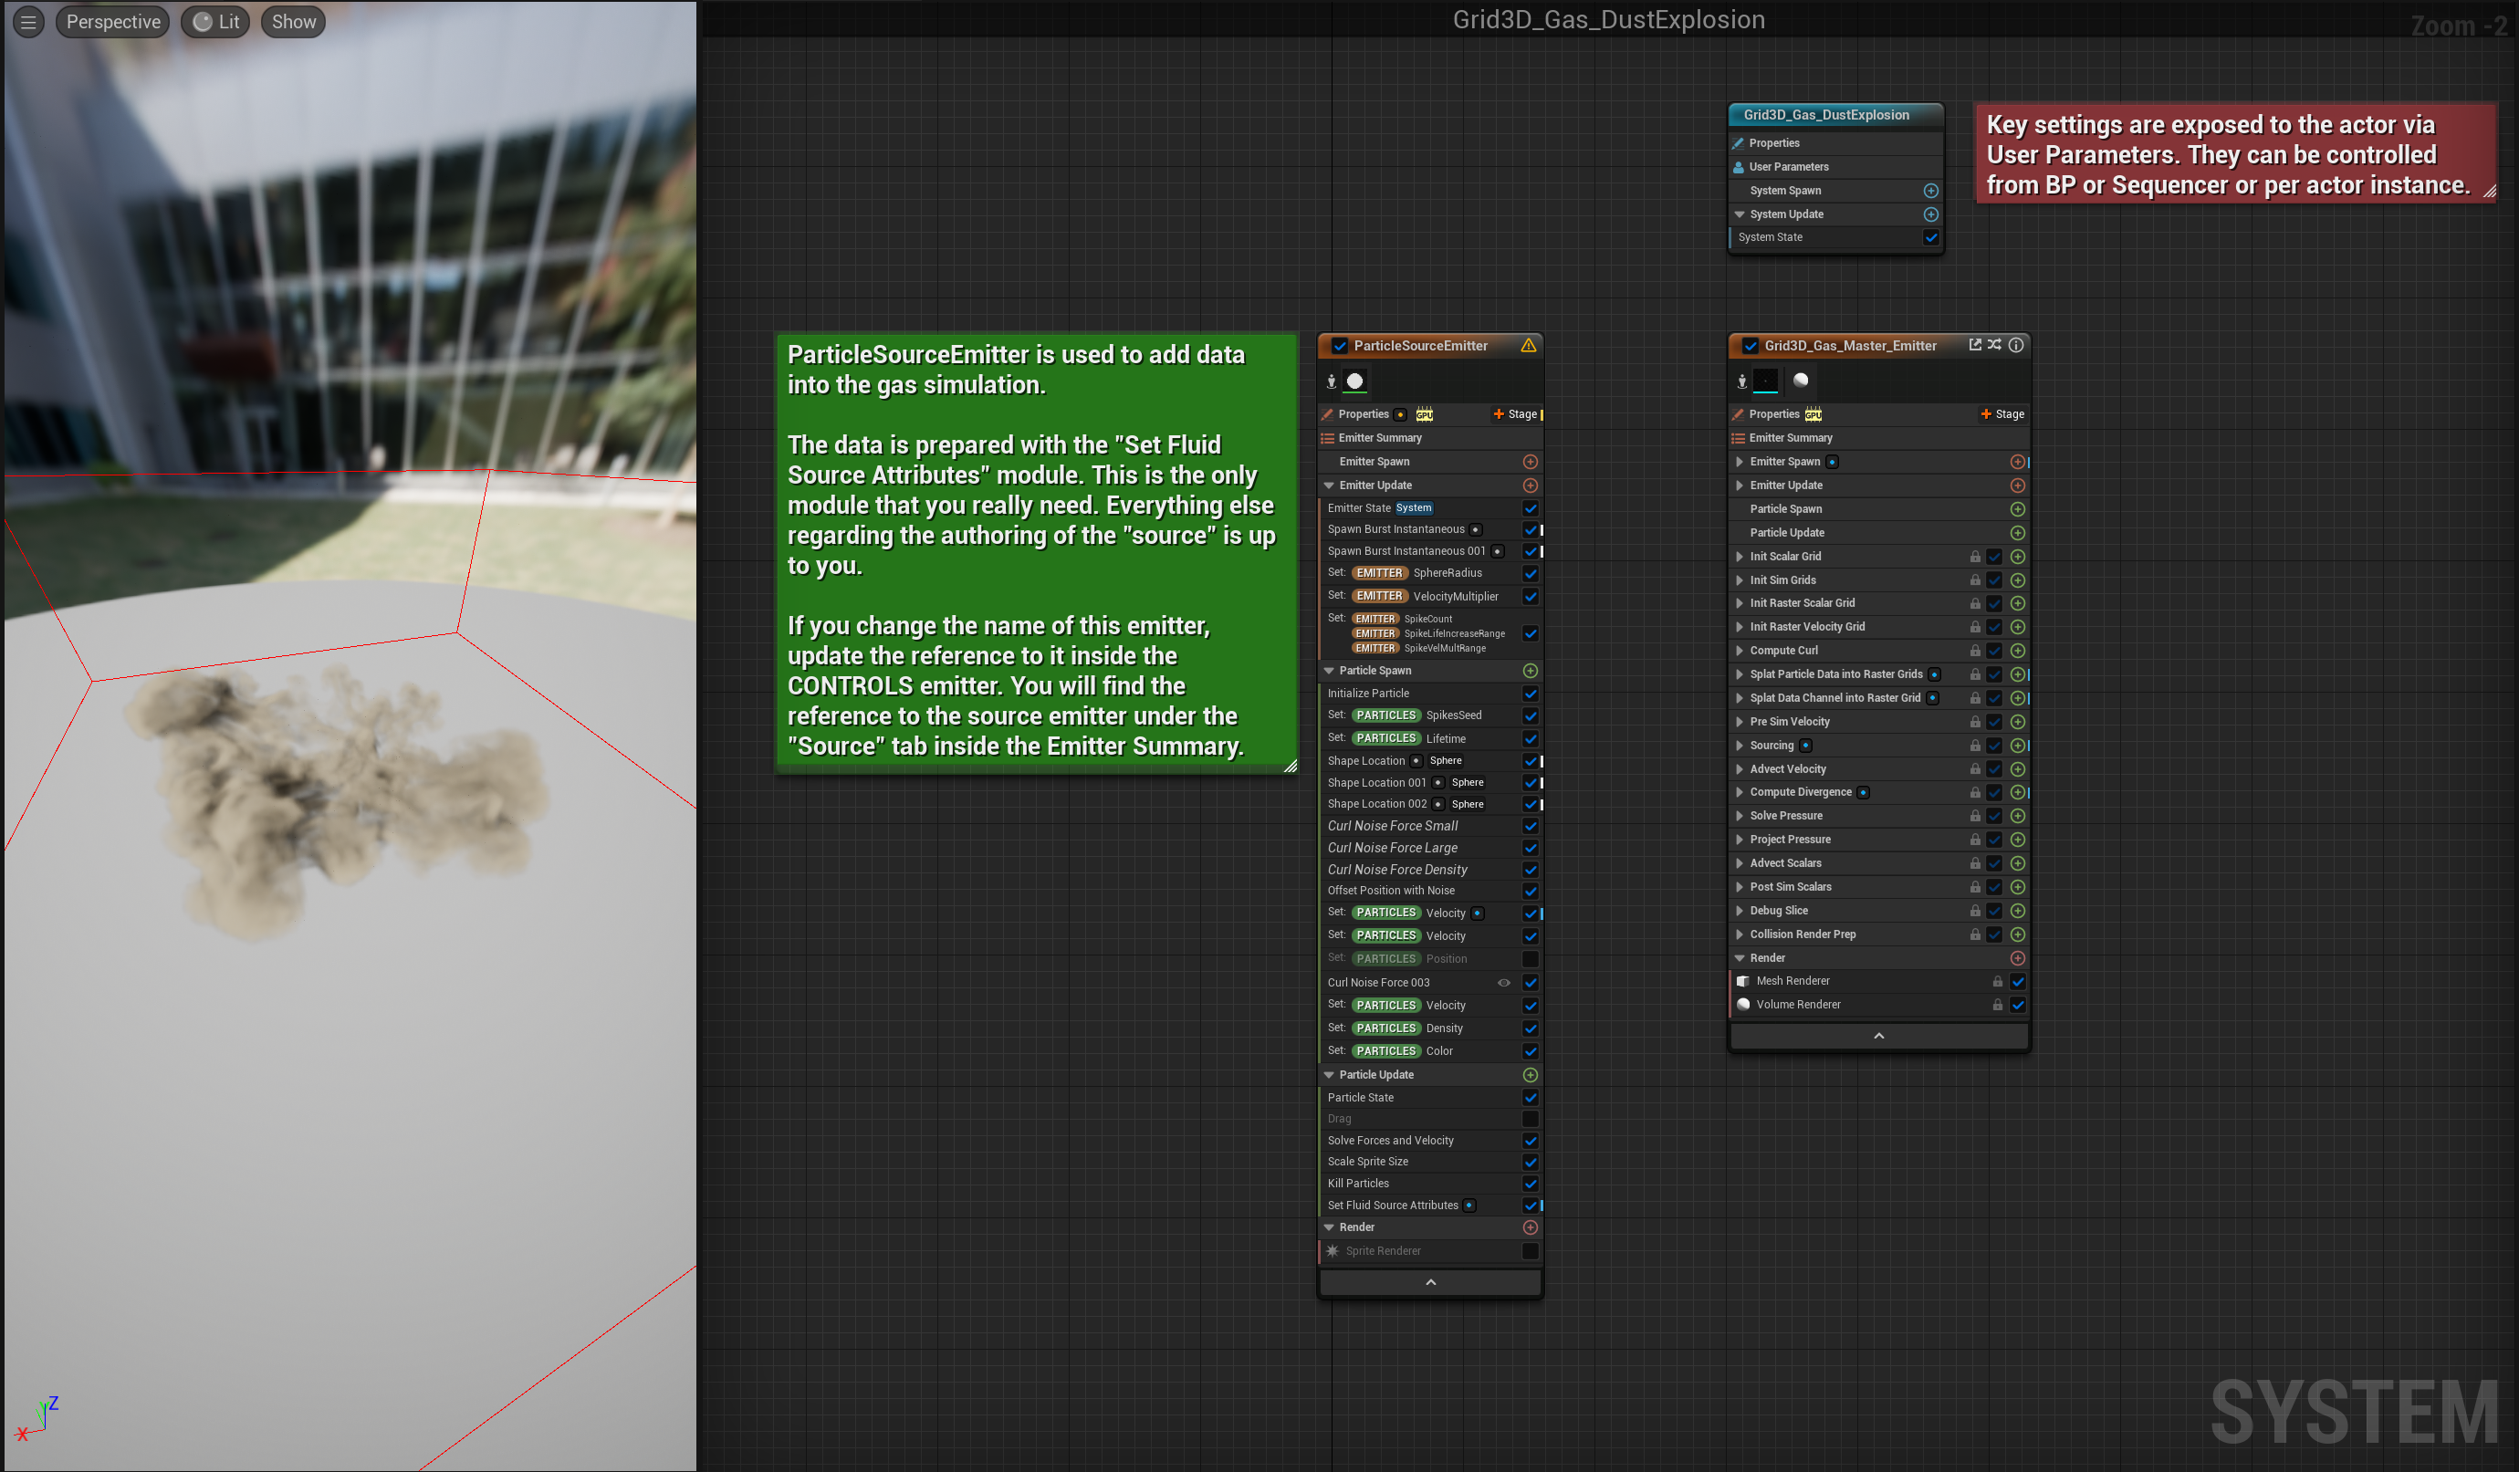Viewport: 2519px width, 1472px height.
Task: Disable the Curl Noise Force Small module
Action: 1530,827
